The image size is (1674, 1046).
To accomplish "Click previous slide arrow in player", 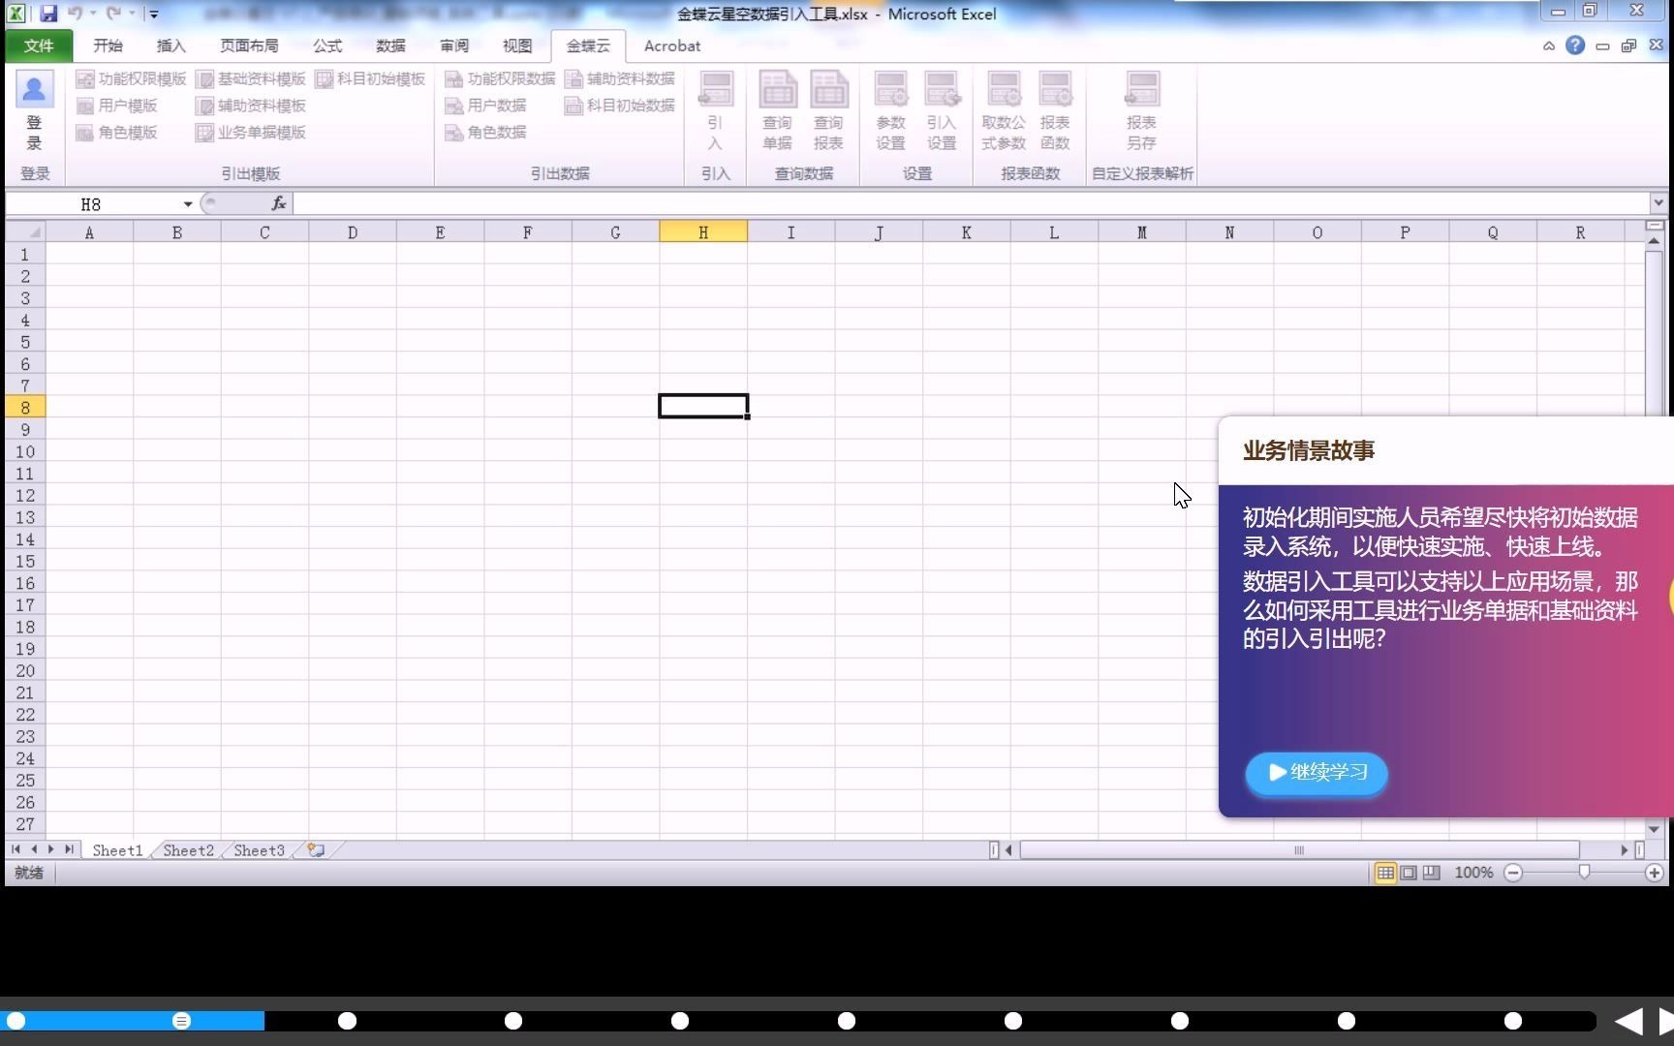I will [1628, 1021].
